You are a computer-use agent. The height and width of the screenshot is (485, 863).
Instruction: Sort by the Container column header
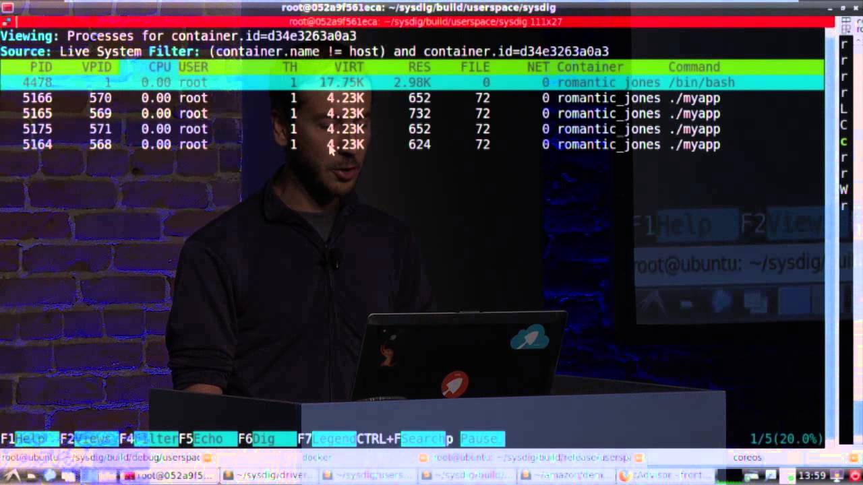click(590, 67)
